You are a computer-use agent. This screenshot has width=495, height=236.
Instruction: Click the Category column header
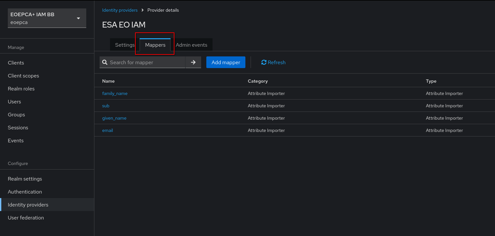[258, 81]
